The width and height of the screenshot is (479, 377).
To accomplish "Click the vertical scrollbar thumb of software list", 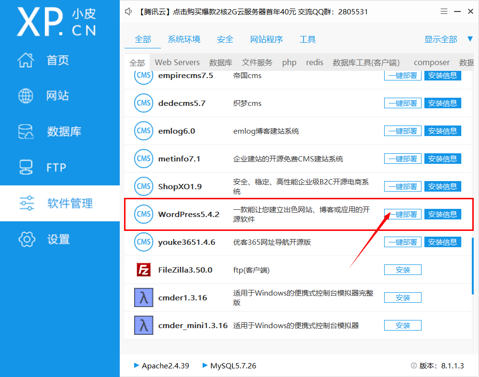I will point(473,266).
